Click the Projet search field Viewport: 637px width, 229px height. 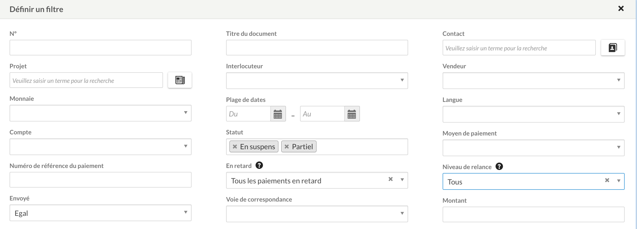click(86, 80)
